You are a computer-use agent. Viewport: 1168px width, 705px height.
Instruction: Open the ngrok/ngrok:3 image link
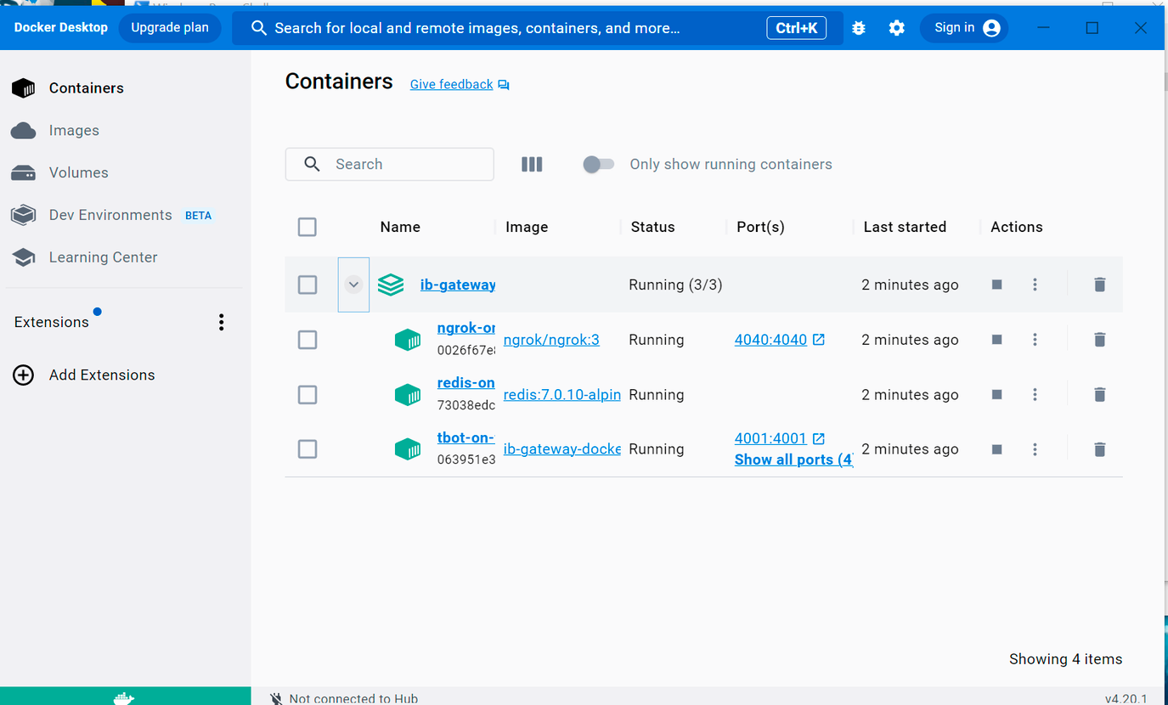[x=551, y=340]
